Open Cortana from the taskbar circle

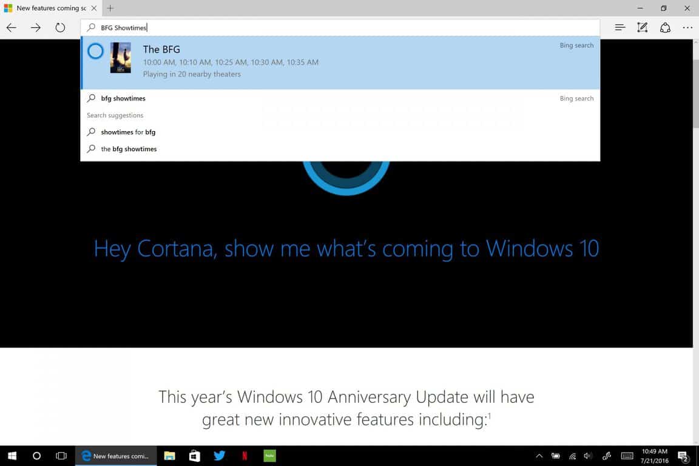point(36,456)
